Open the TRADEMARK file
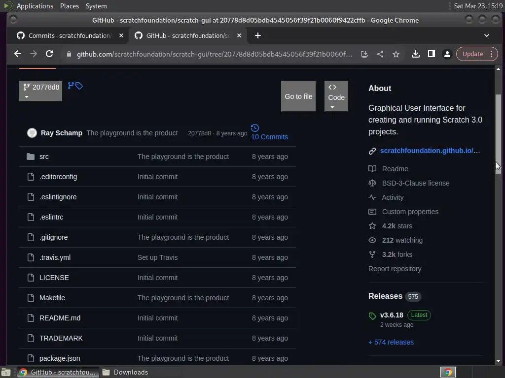The image size is (505, 378). 61,338
